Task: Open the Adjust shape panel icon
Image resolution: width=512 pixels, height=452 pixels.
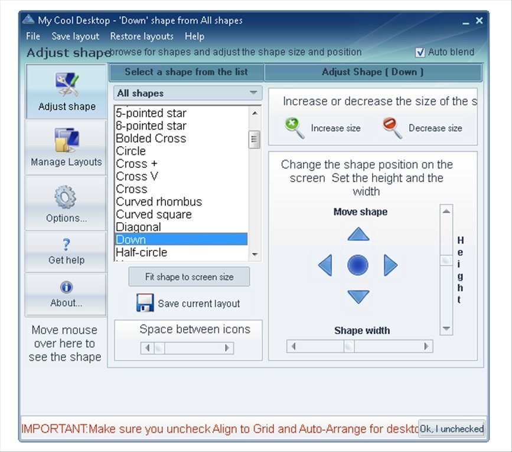Action: (x=67, y=84)
